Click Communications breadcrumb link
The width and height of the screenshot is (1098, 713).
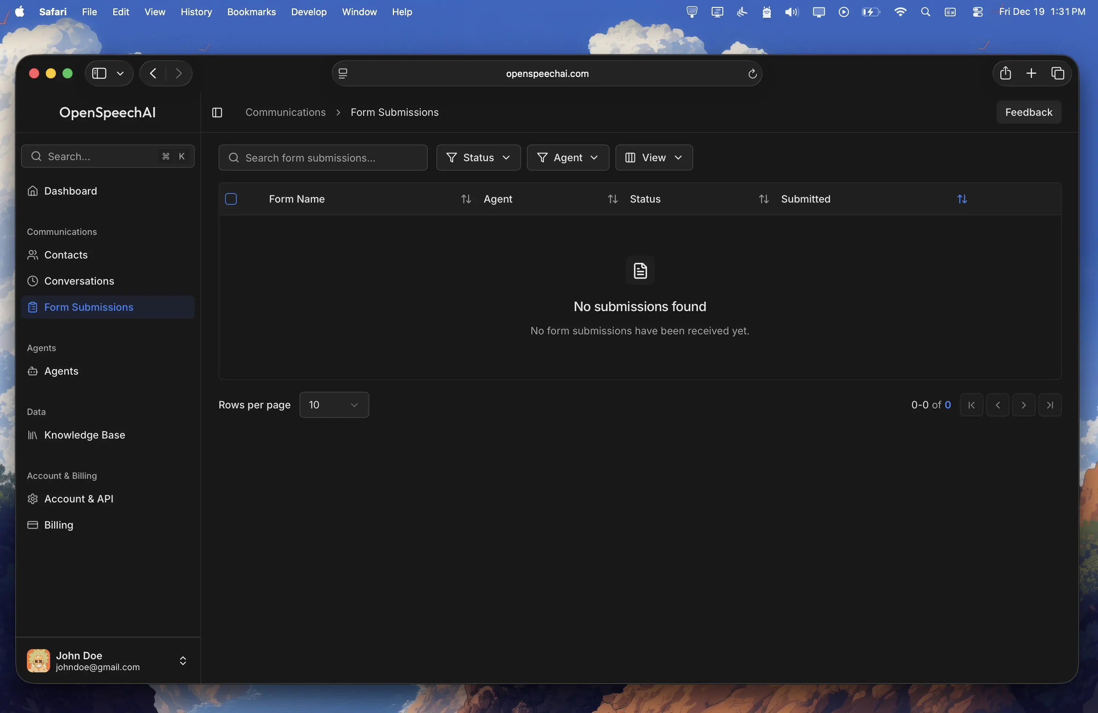(x=285, y=113)
